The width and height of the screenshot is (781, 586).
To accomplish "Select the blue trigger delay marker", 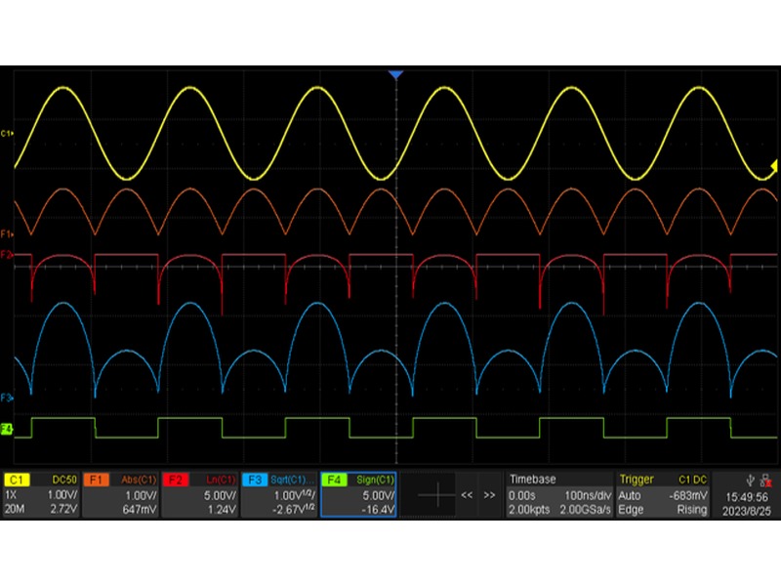I will click(x=395, y=74).
